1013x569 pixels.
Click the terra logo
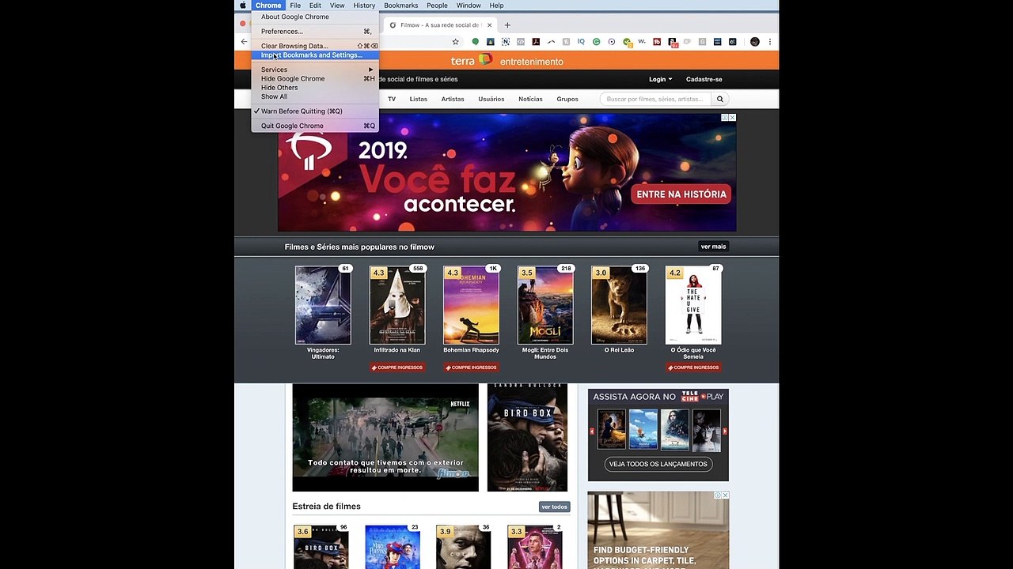(472, 60)
